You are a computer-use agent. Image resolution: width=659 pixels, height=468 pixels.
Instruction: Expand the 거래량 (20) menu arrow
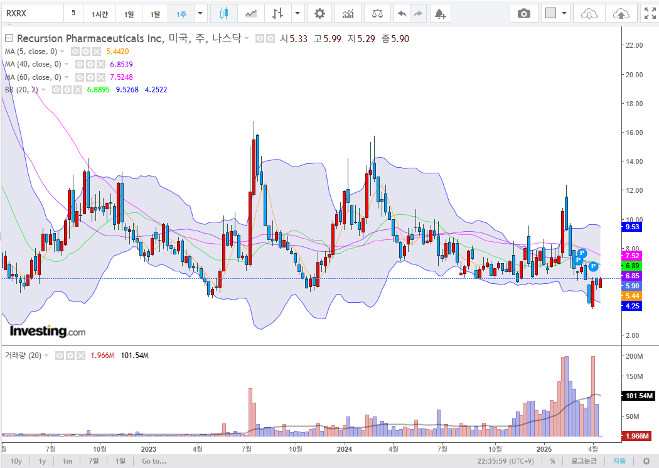46,356
